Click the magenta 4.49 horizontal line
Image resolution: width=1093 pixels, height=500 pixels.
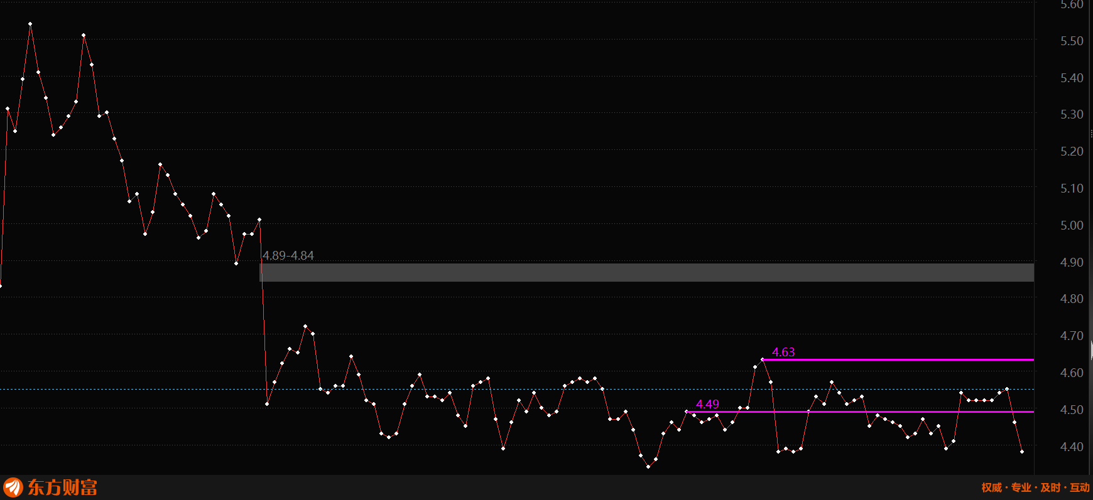click(x=860, y=412)
